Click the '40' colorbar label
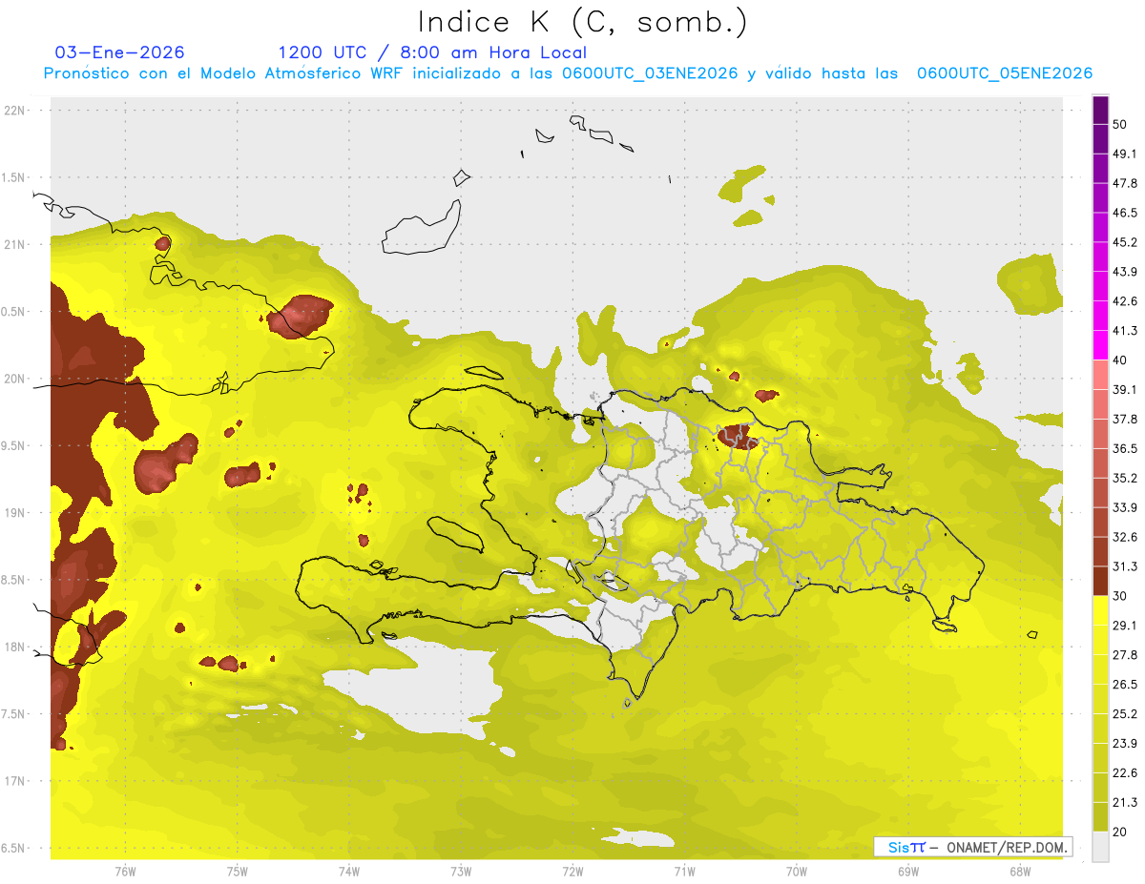 tap(1119, 360)
